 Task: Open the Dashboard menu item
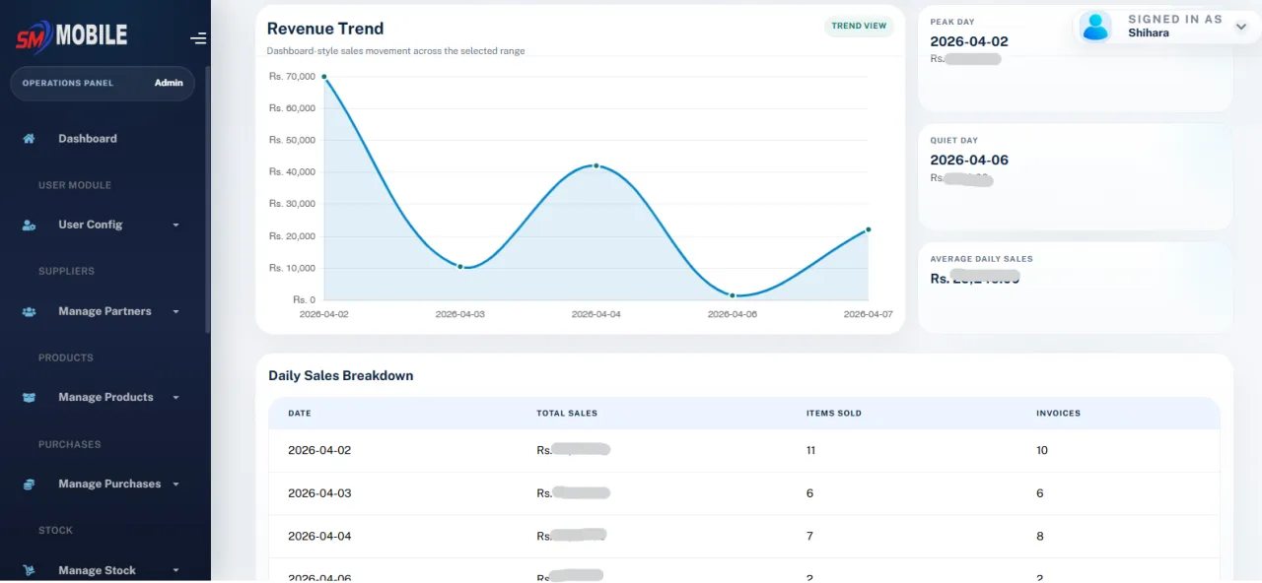click(88, 139)
